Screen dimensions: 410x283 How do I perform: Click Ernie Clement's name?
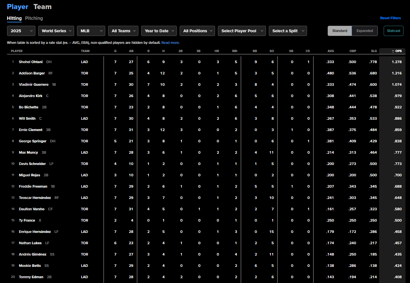tap(31, 130)
